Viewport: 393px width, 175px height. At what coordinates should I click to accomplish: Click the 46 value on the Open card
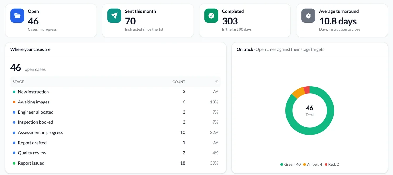(33, 21)
